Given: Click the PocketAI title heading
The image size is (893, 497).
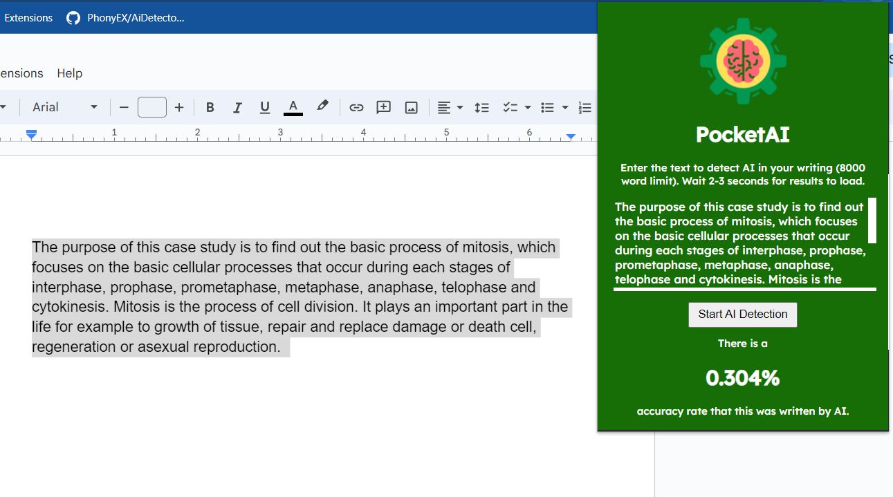Looking at the screenshot, I should (x=743, y=134).
